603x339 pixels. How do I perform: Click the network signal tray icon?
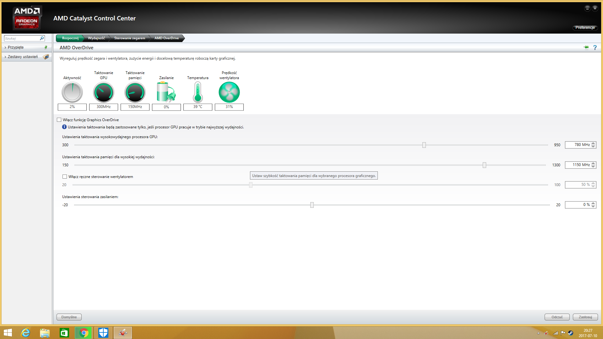pyautogui.click(x=556, y=333)
